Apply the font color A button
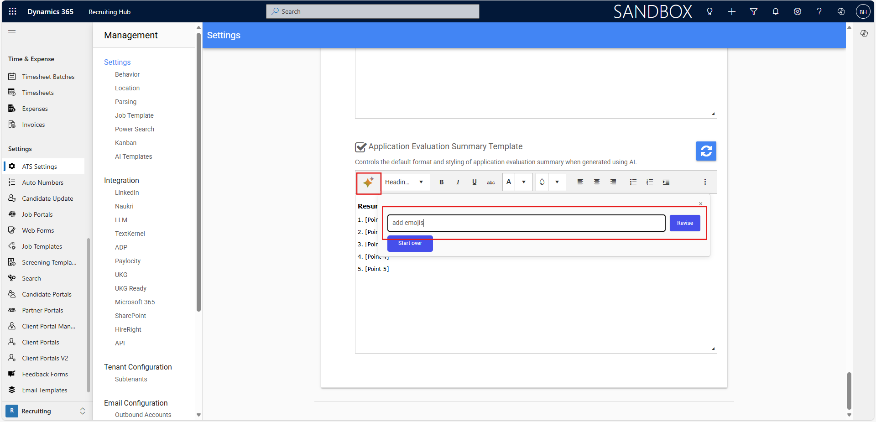This screenshot has height=422, width=876. (x=509, y=182)
